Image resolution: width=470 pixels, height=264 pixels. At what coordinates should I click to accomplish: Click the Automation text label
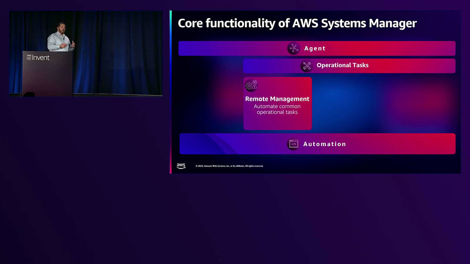tap(325, 144)
